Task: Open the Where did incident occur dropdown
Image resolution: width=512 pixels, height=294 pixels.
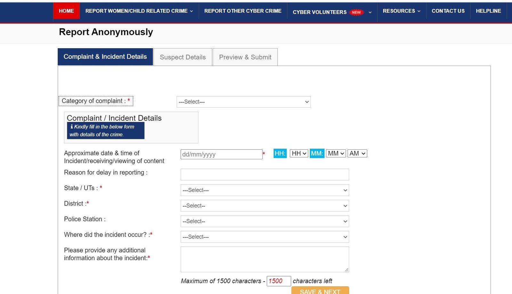Action: tap(264, 237)
